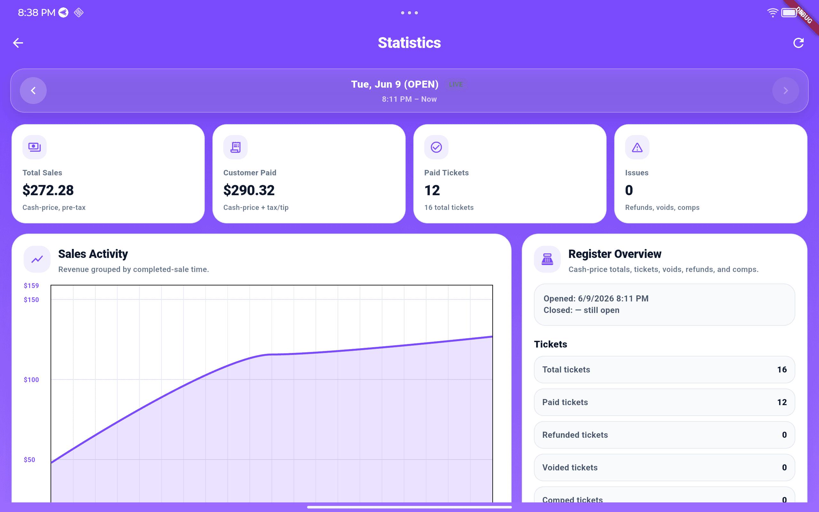This screenshot has height=512, width=819.
Task: Click the Sales Activity trend icon
Action: [x=37, y=259]
